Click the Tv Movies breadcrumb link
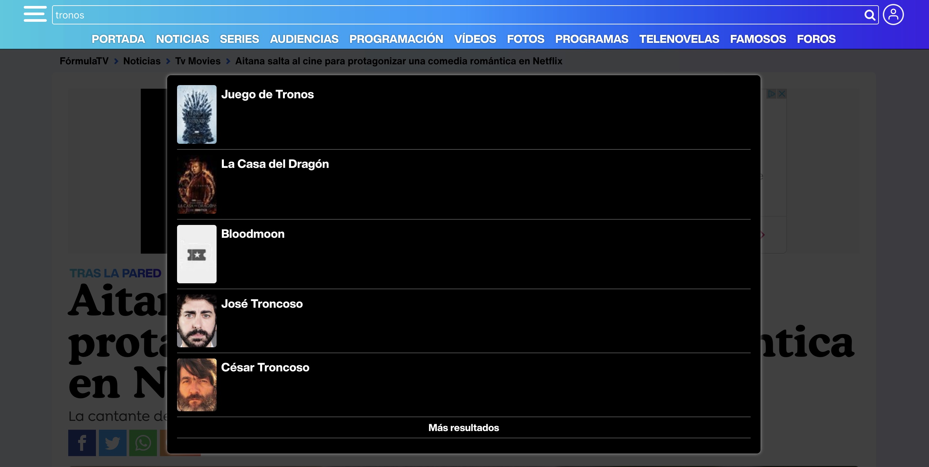The width and height of the screenshot is (929, 467). 198,61
